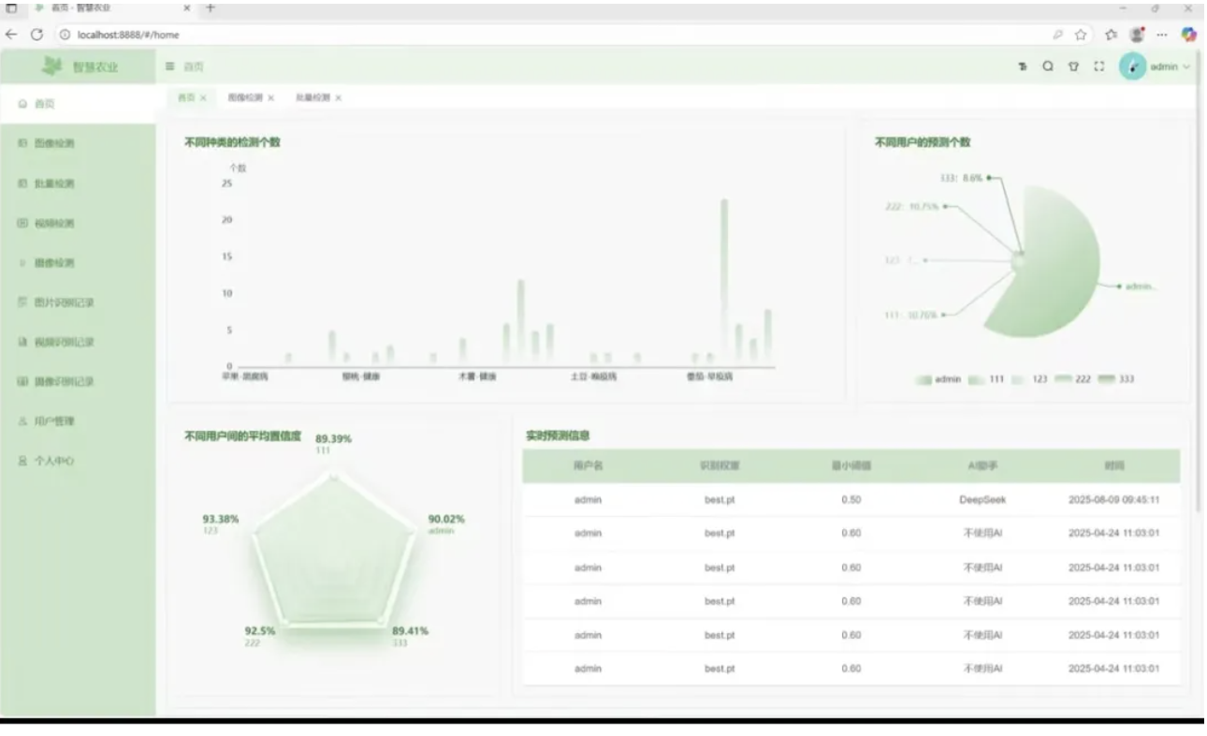1207x736 pixels.
Task: Click the 90.02% radar label
Action: click(446, 519)
